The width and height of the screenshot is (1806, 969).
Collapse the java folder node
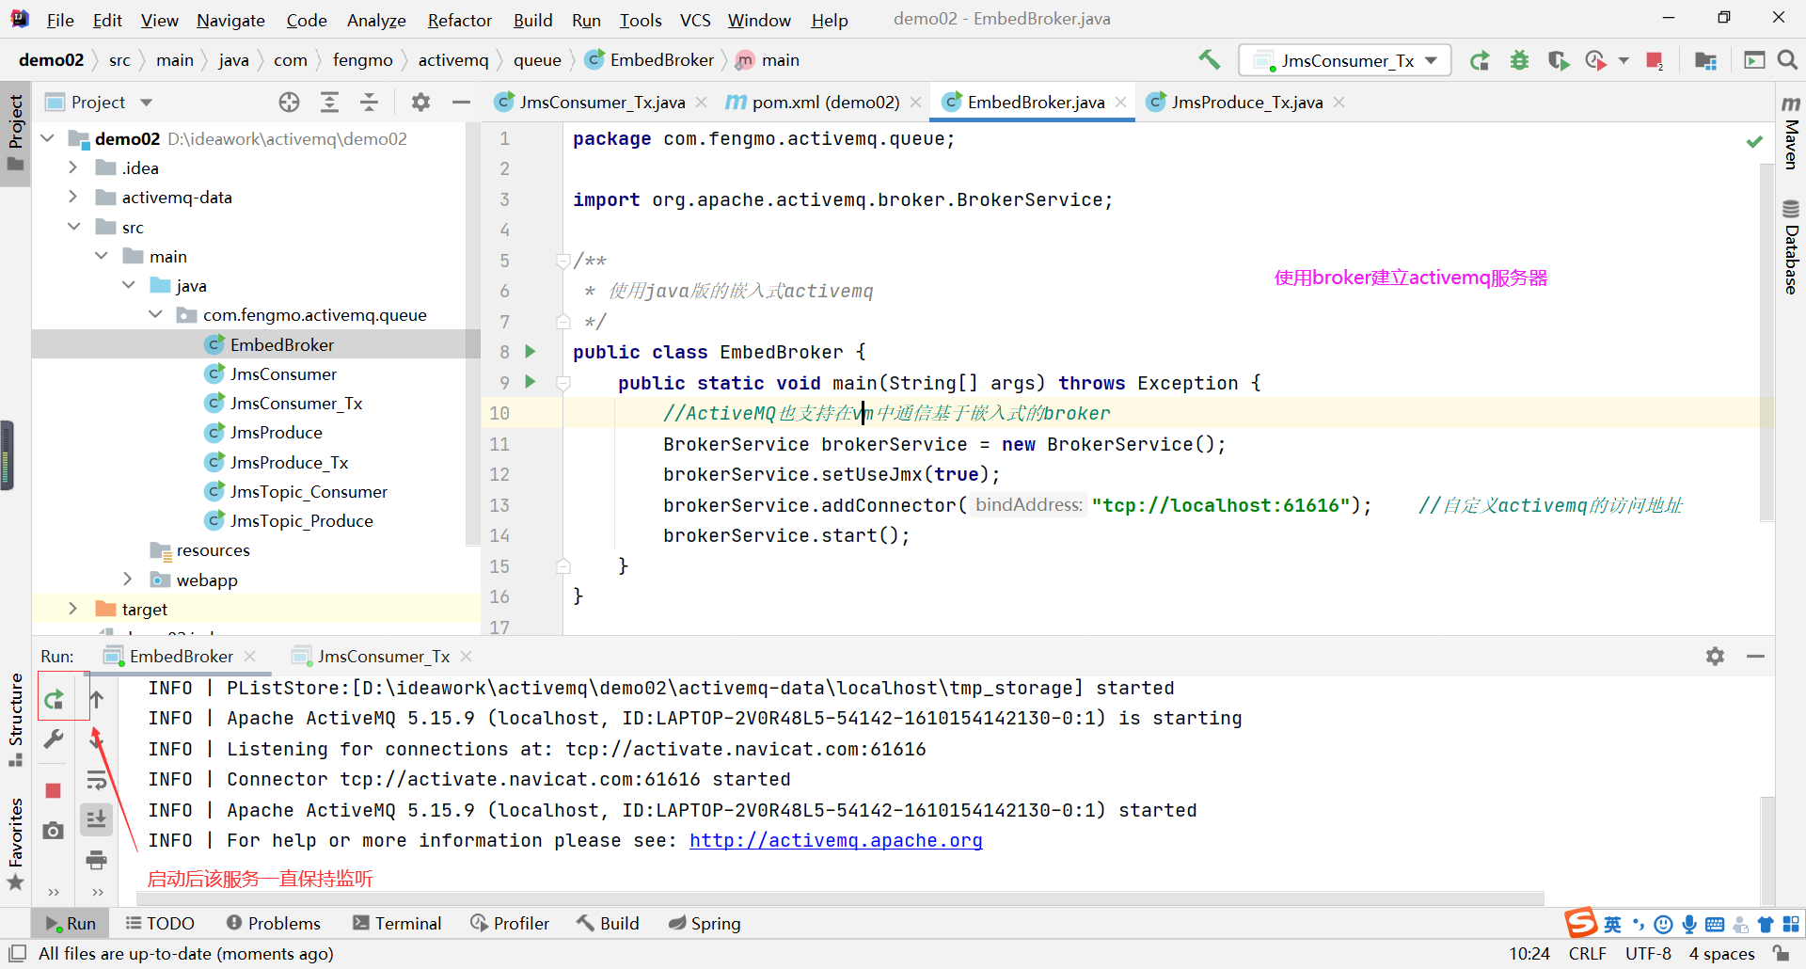click(128, 285)
